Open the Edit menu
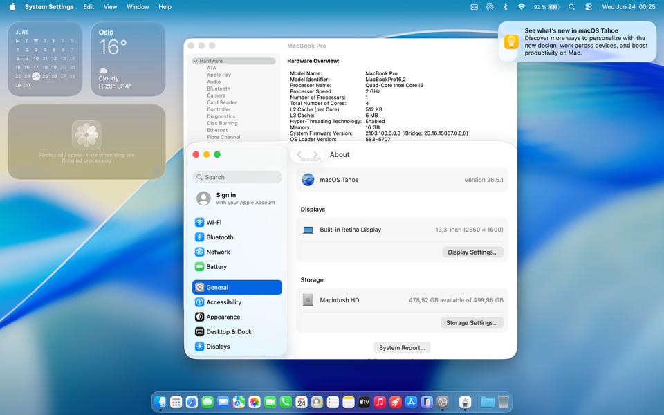 [89, 7]
